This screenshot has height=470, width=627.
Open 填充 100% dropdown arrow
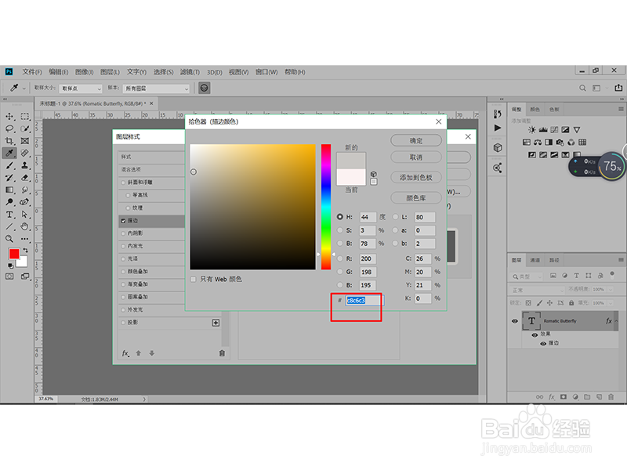[x=611, y=303]
